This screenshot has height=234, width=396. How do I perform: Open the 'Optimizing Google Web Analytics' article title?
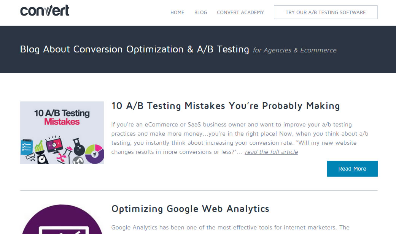pos(190,209)
